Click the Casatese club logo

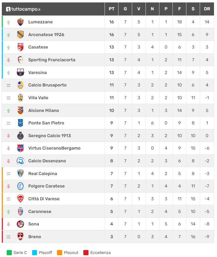pos(20,47)
